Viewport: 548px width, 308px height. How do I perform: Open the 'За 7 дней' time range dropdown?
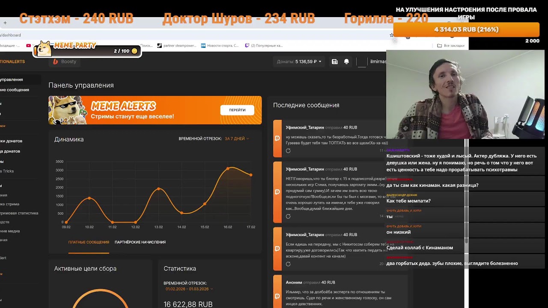(x=237, y=139)
